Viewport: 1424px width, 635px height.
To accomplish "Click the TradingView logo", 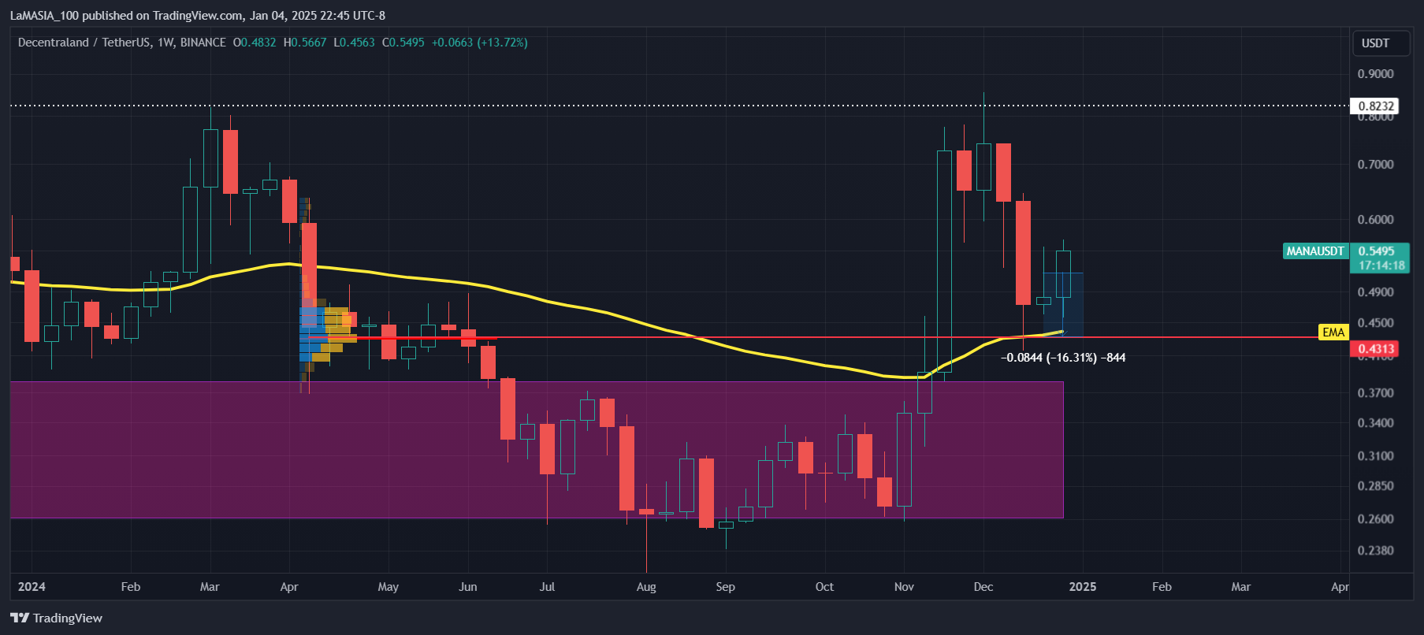I will pos(57,618).
